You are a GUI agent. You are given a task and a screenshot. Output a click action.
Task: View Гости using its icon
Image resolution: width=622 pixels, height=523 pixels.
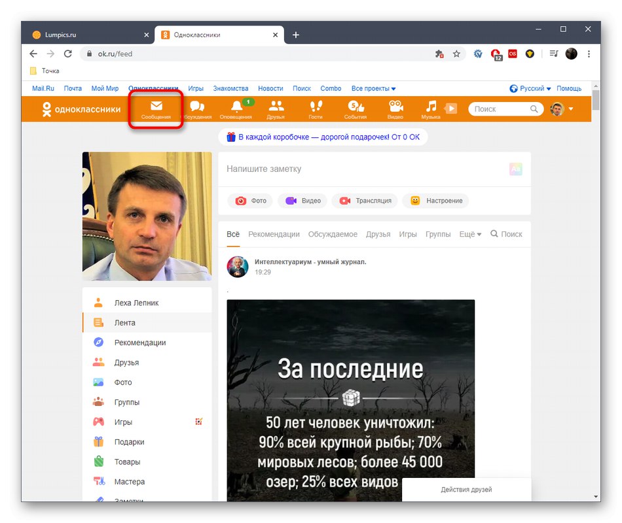pyautogui.click(x=316, y=108)
